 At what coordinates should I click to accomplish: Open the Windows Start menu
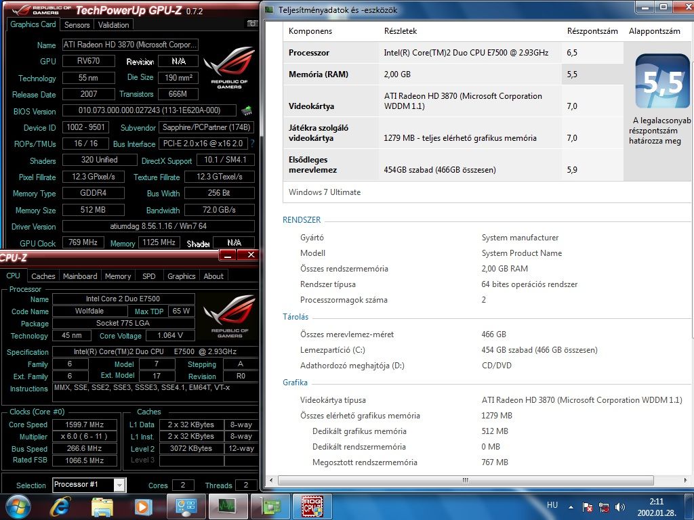point(18,506)
